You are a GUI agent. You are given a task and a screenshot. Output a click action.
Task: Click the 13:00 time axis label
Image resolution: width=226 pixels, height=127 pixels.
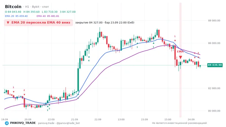tap(121, 119)
